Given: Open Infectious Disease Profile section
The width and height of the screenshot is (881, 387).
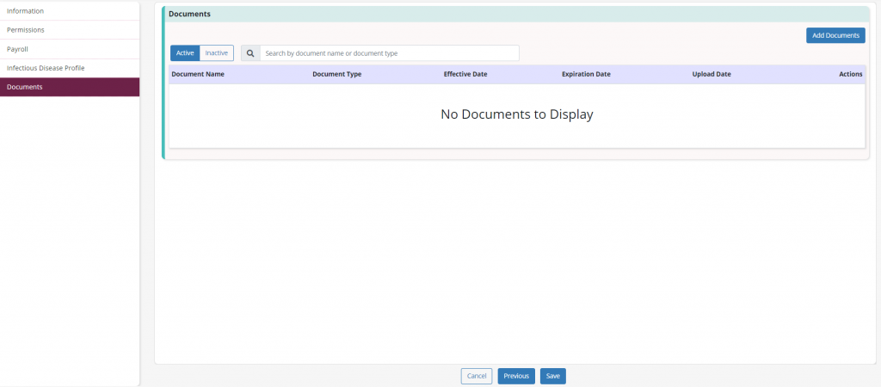Looking at the screenshot, I should 70,68.
